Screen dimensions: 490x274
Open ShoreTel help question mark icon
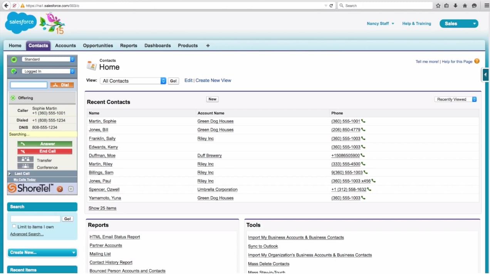click(60, 189)
